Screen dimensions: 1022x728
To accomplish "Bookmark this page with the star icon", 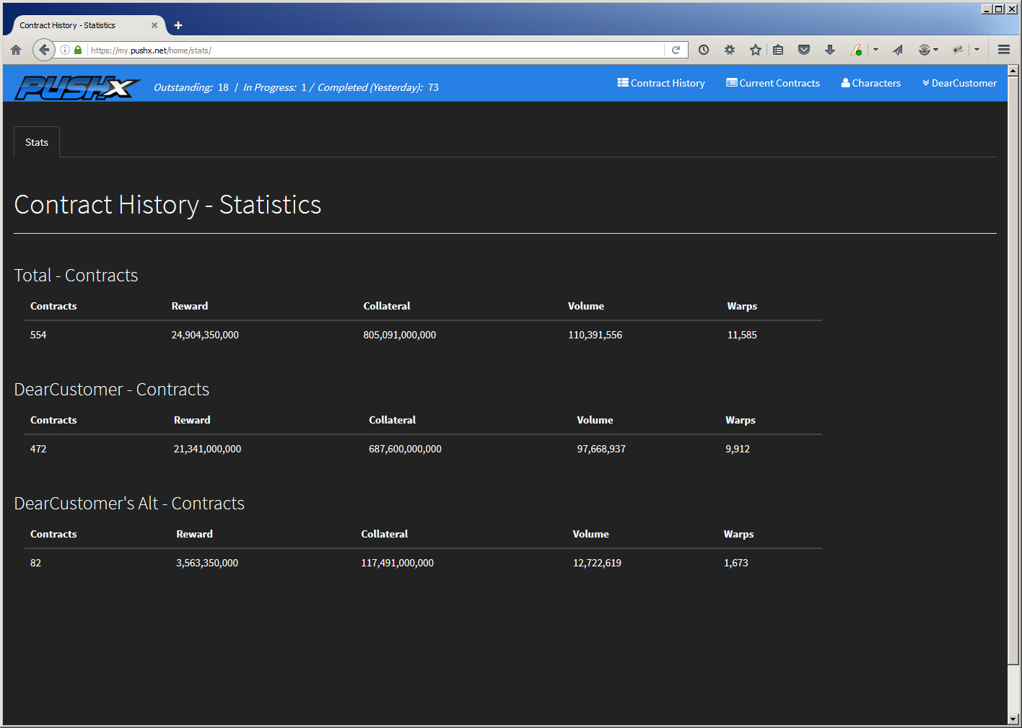I will pyautogui.click(x=755, y=50).
